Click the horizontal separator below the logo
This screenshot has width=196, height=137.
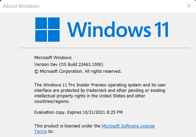pos(105,48)
